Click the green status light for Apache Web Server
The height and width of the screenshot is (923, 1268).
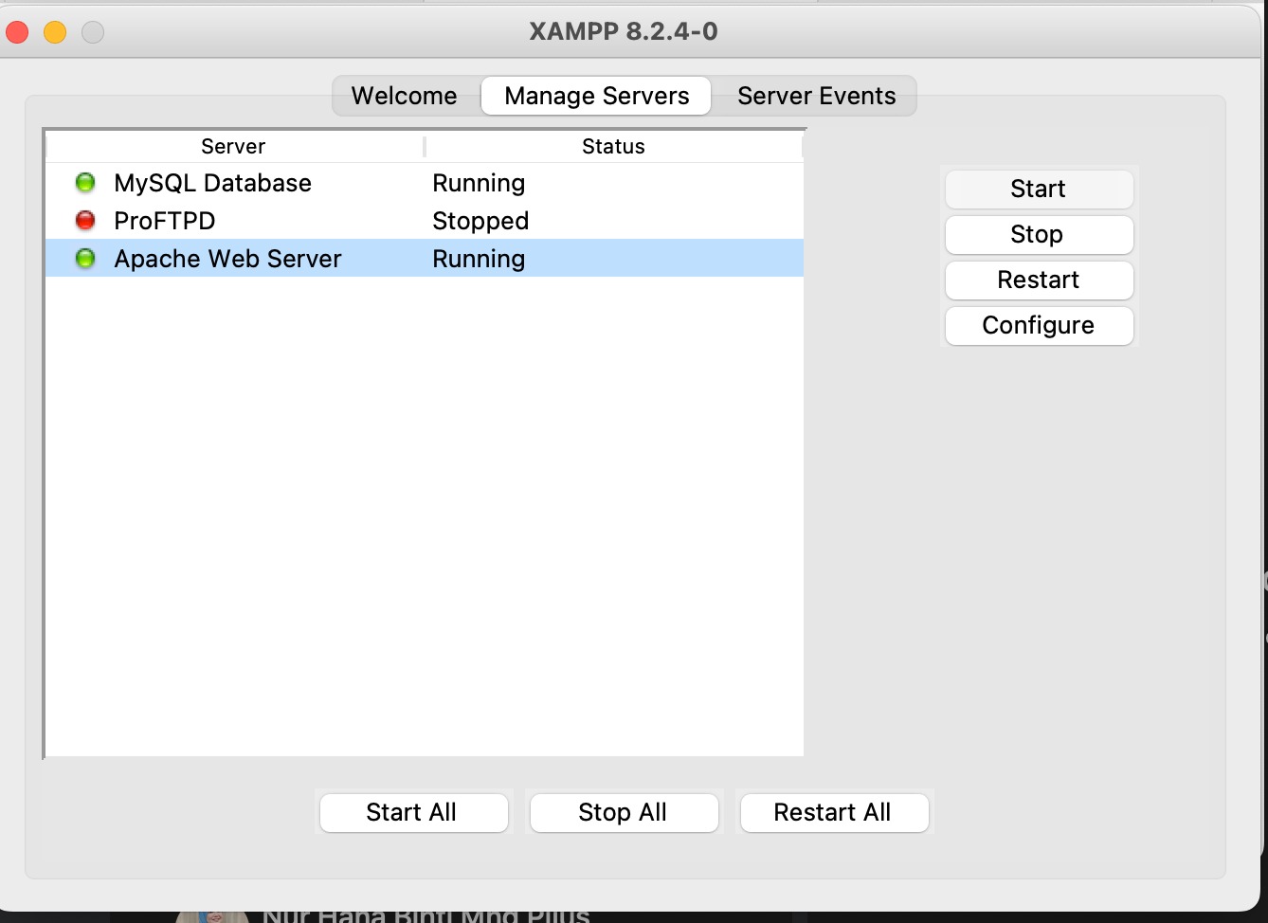coord(85,259)
